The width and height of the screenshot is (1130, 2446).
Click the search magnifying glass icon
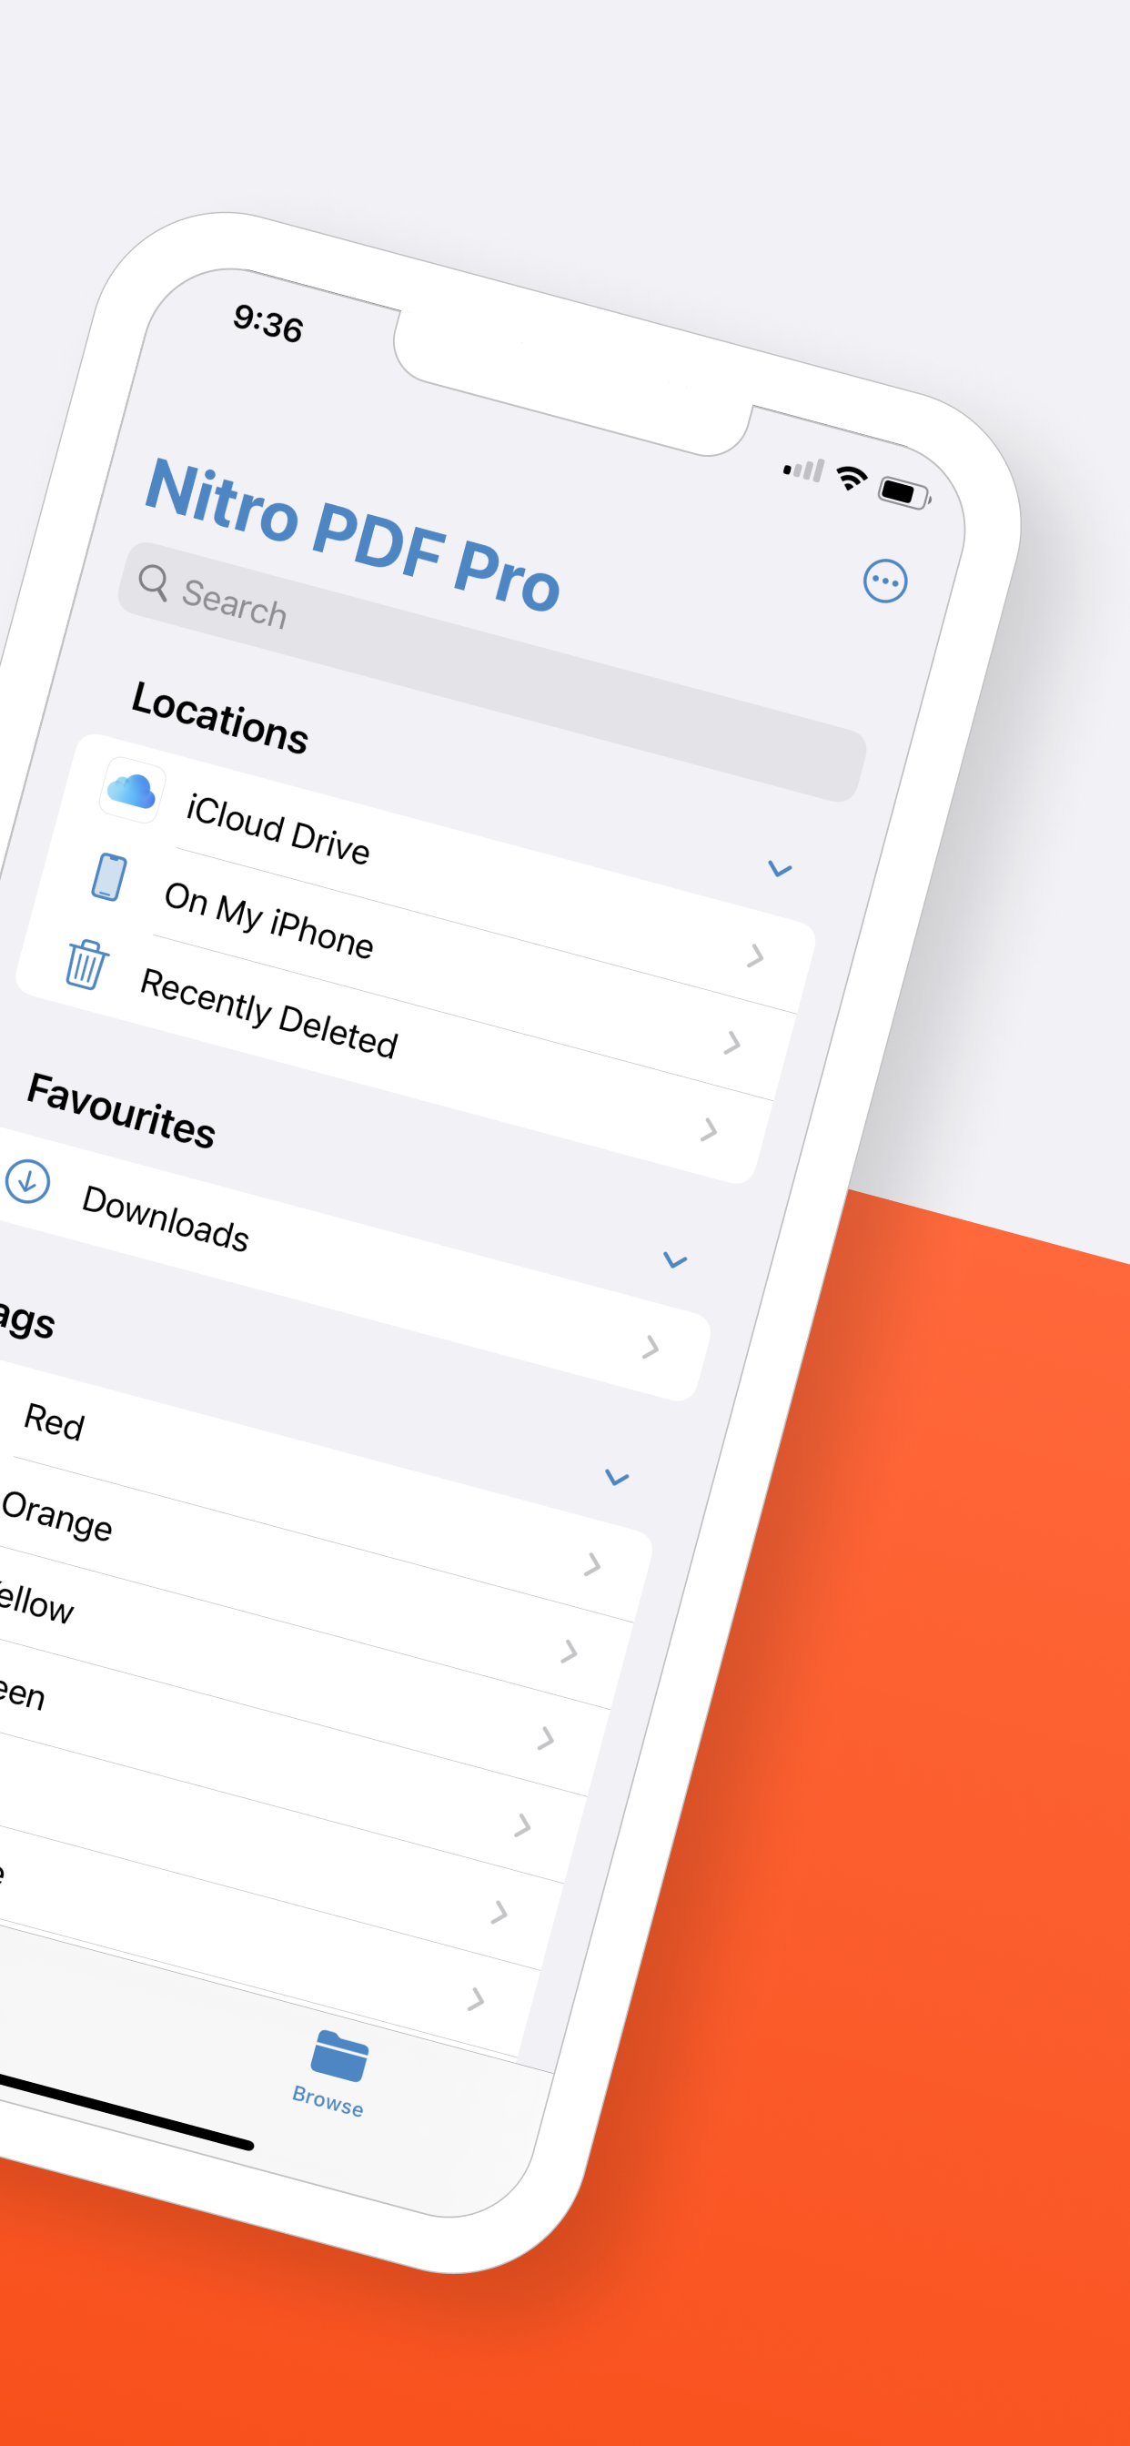(x=153, y=581)
